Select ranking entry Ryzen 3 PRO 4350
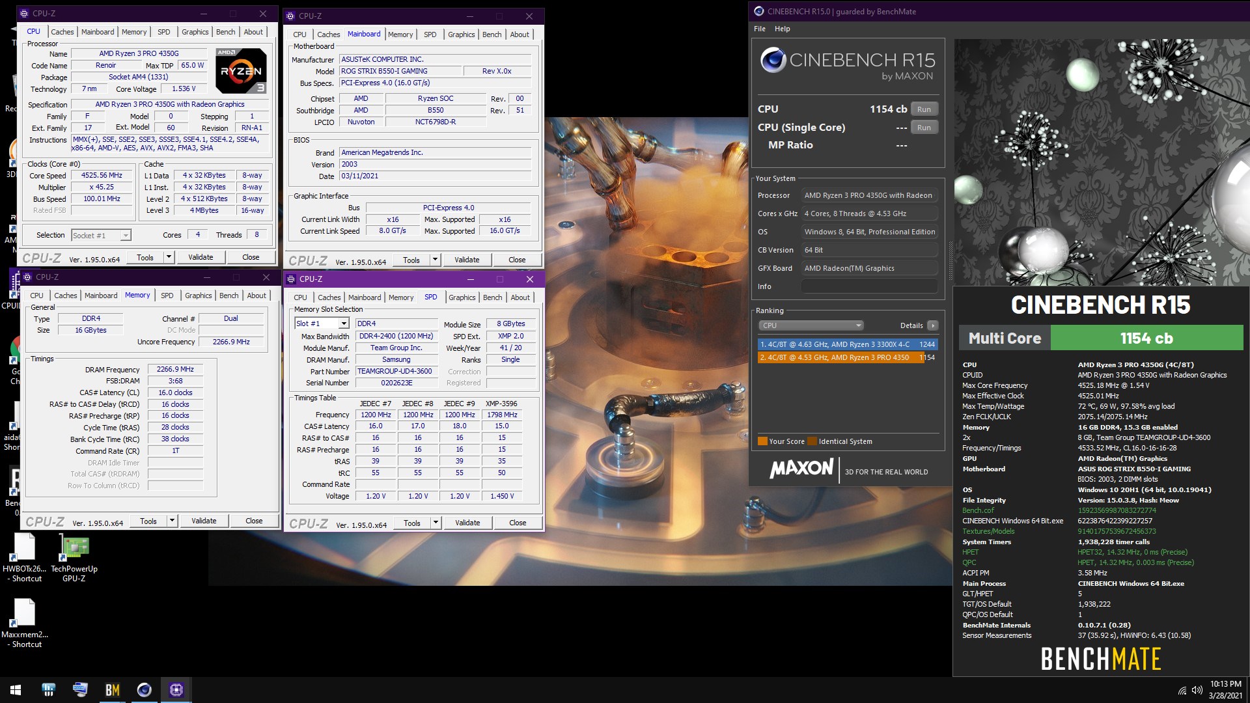Viewport: 1250px width, 703px height. click(848, 357)
